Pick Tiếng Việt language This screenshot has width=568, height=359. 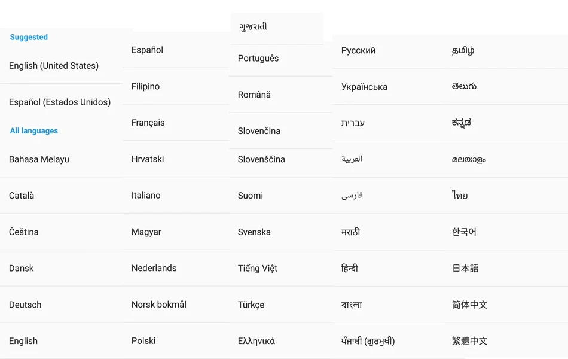257,268
